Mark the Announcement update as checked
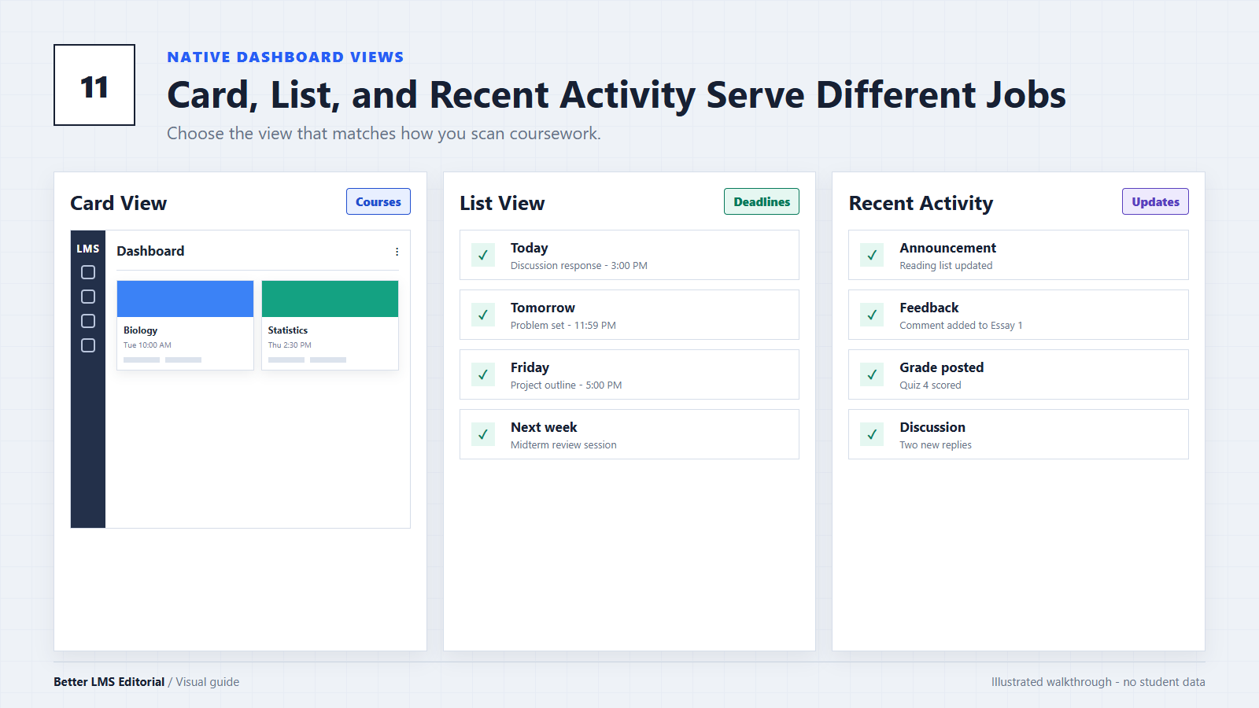1259x708 pixels. (x=872, y=255)
